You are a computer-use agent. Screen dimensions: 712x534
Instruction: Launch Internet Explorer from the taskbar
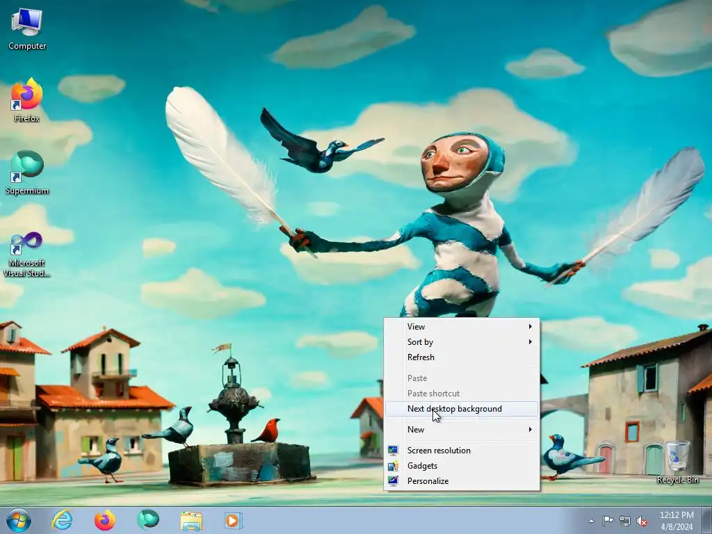click(x=62, y=520)
